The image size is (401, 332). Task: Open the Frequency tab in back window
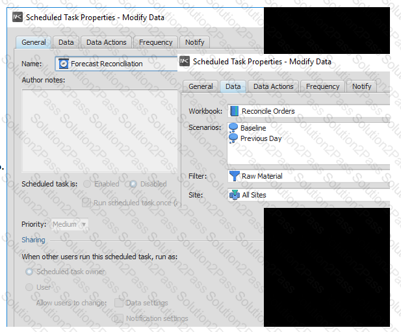point(155,42)
